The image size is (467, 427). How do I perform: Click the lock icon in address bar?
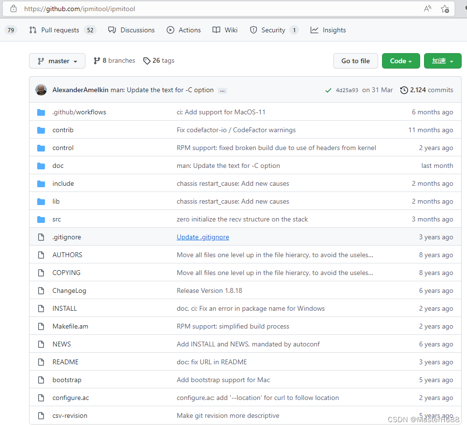pos(14,9)
